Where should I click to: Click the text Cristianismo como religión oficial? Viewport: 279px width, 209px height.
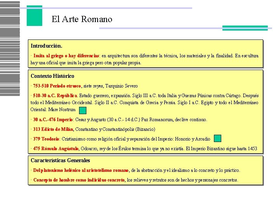tap(94, 139)
